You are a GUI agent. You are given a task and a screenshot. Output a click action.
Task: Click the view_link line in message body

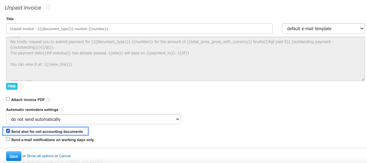click(x=41, y=64)
